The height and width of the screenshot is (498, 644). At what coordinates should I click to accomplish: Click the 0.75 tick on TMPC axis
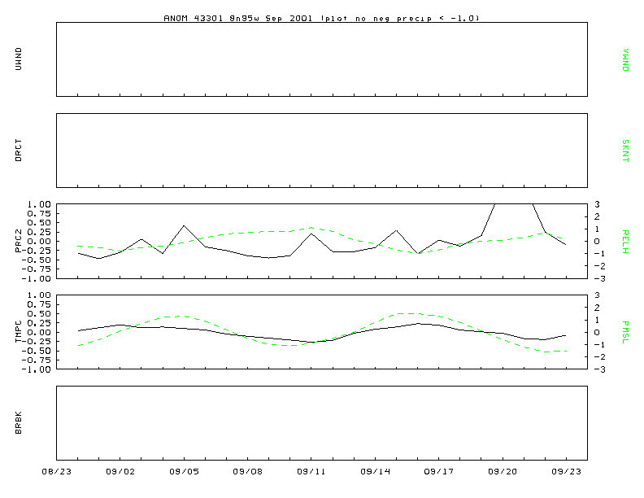[39, 304]
